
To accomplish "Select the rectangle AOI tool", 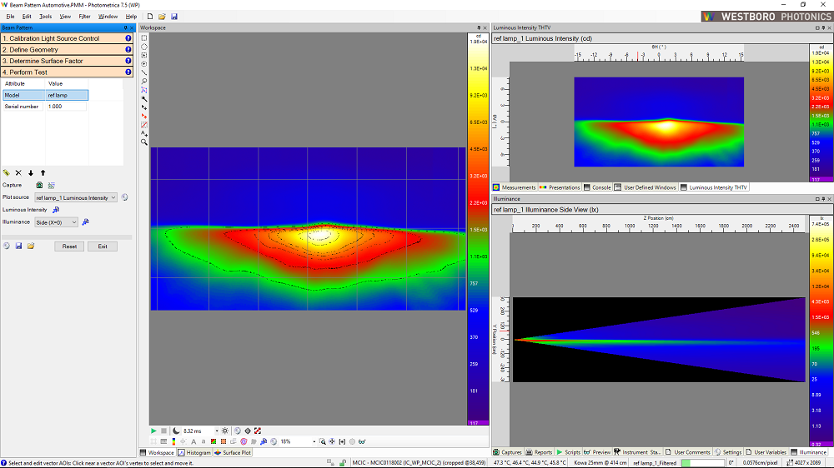I will tap(144, 38).
